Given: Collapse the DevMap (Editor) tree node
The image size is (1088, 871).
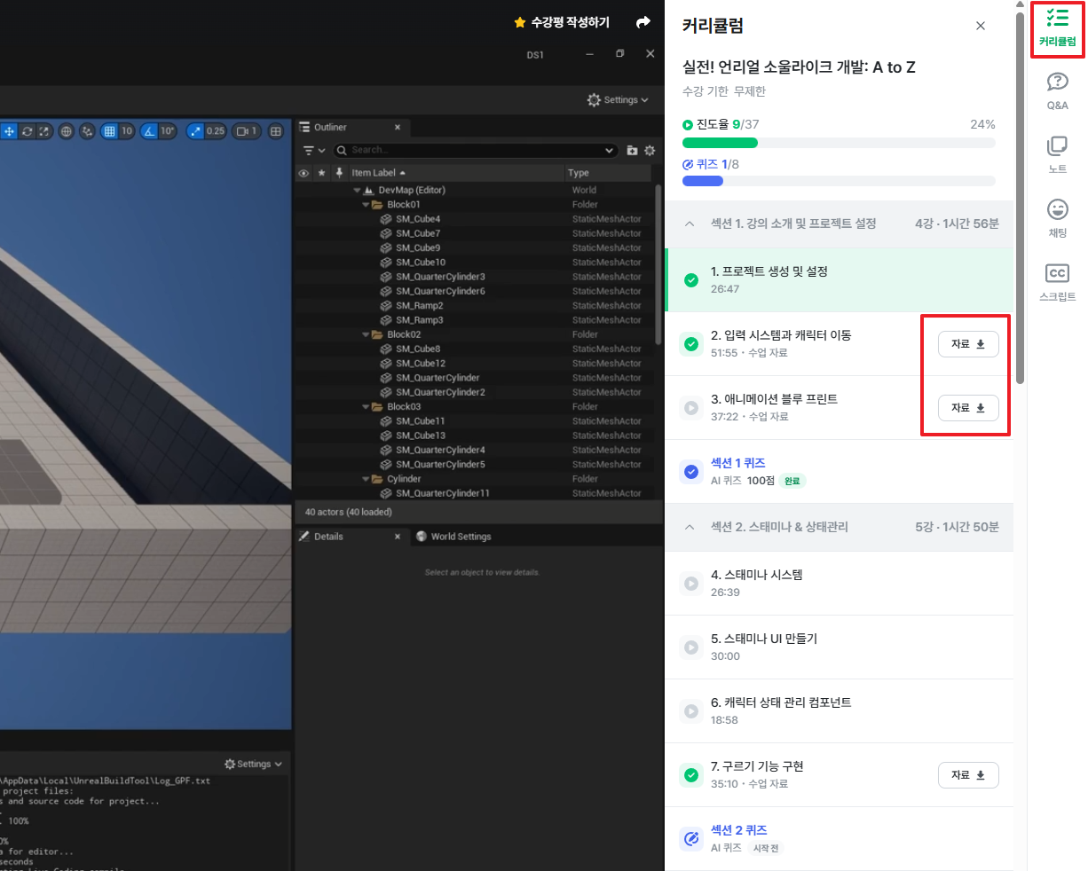Looking at the screenshot, I should 357,190.
